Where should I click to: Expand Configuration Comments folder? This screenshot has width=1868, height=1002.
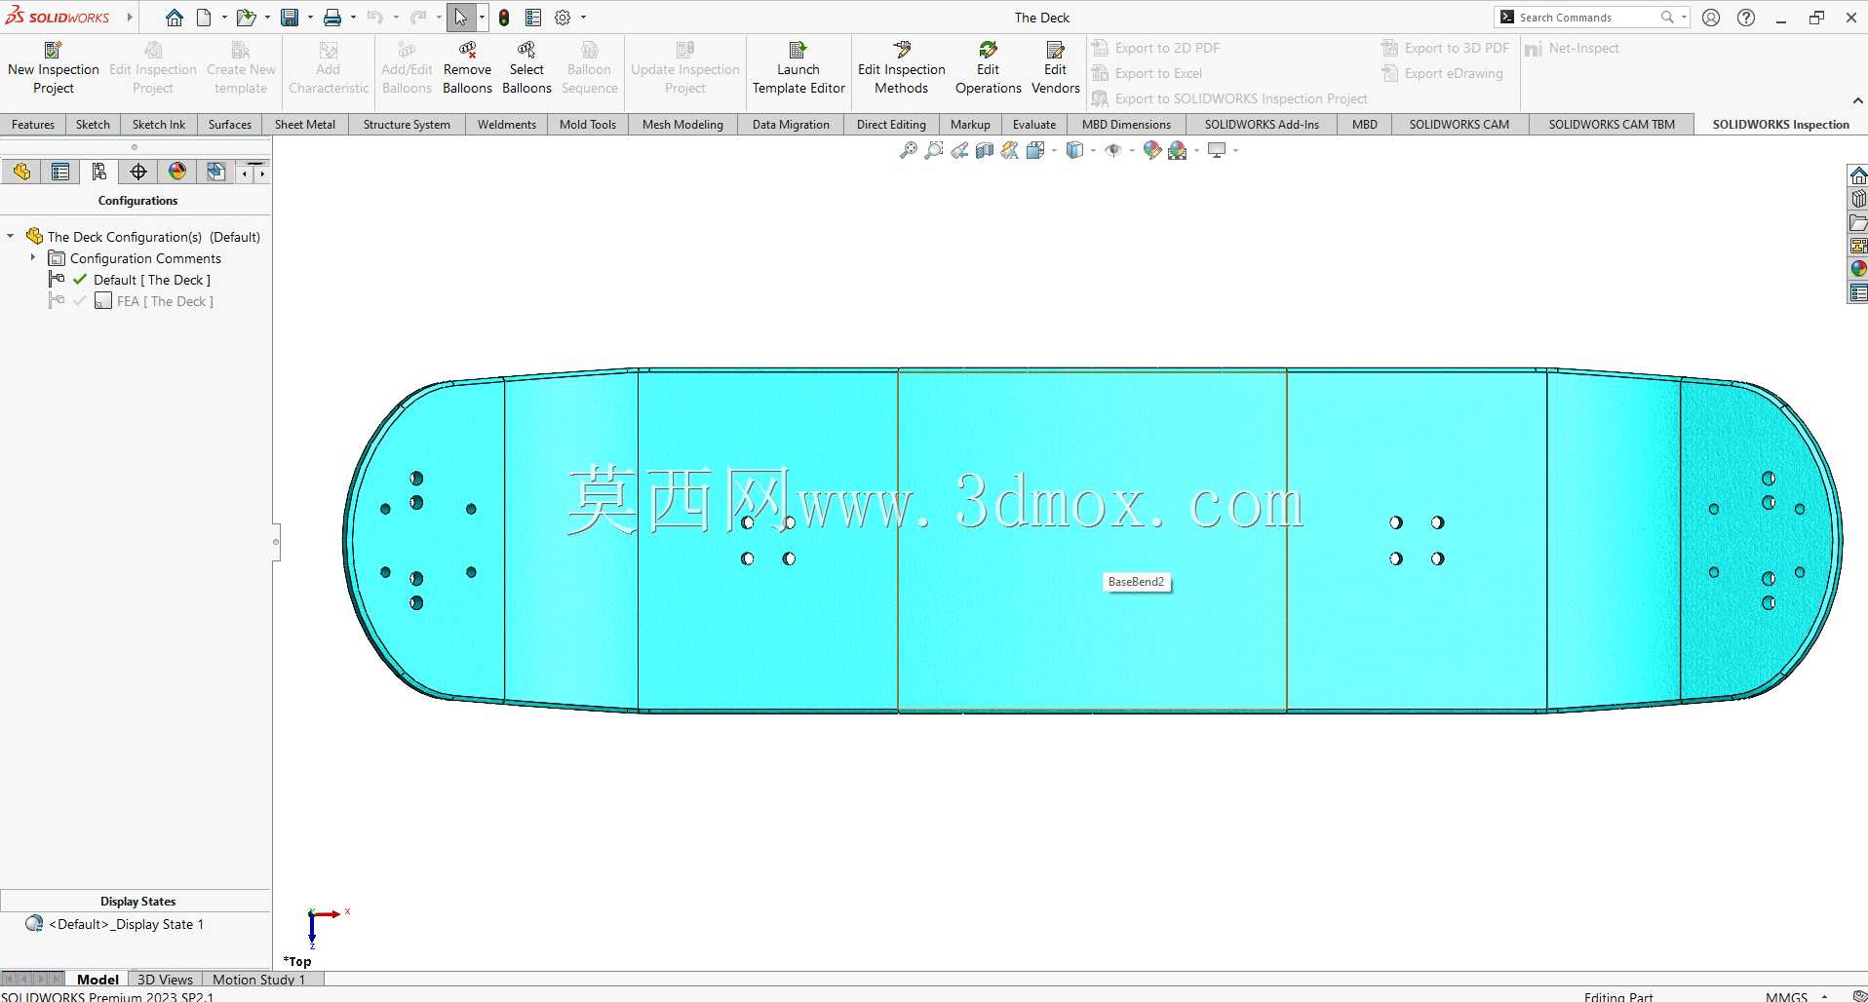pos(33,257)
